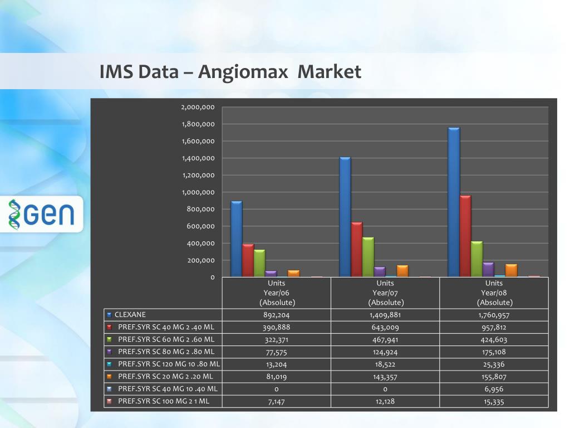Click the cell value 77,575
570x428 pixels.
coord(277,352)
